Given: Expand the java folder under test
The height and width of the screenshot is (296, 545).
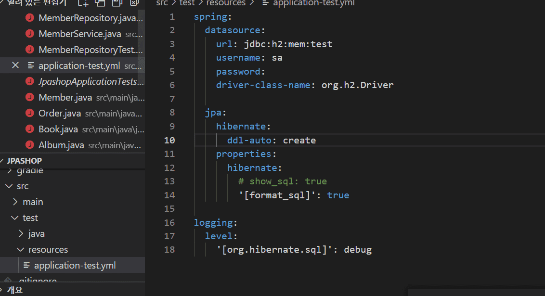Looking at the screenshot, I should [21, 234].
